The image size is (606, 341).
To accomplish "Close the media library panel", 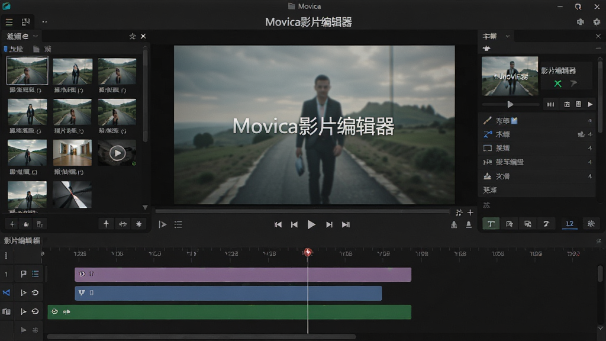I will [x=143, y=36].
